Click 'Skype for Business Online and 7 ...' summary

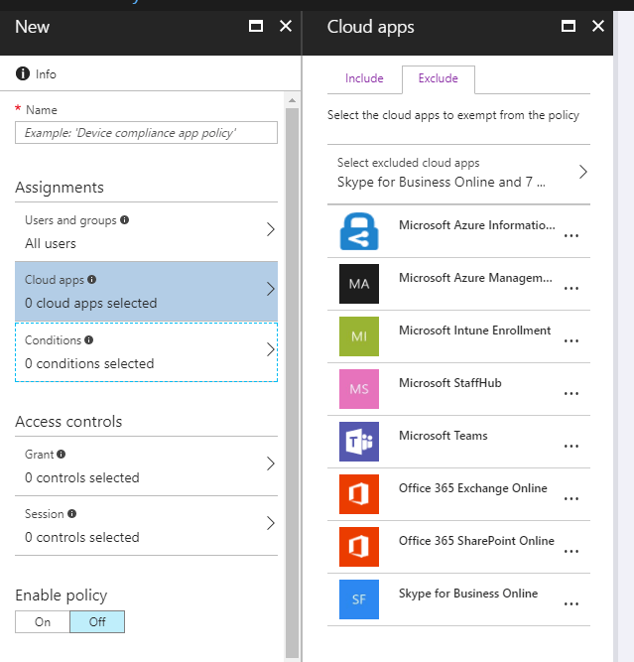pos(442,182)
